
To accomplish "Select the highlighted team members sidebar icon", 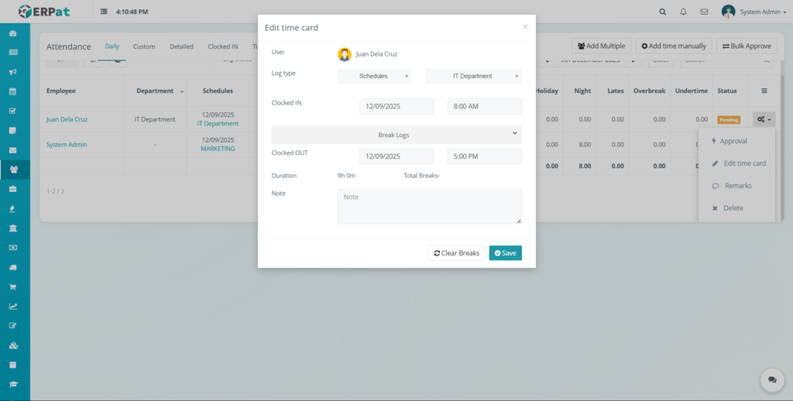I will point(14,170).
